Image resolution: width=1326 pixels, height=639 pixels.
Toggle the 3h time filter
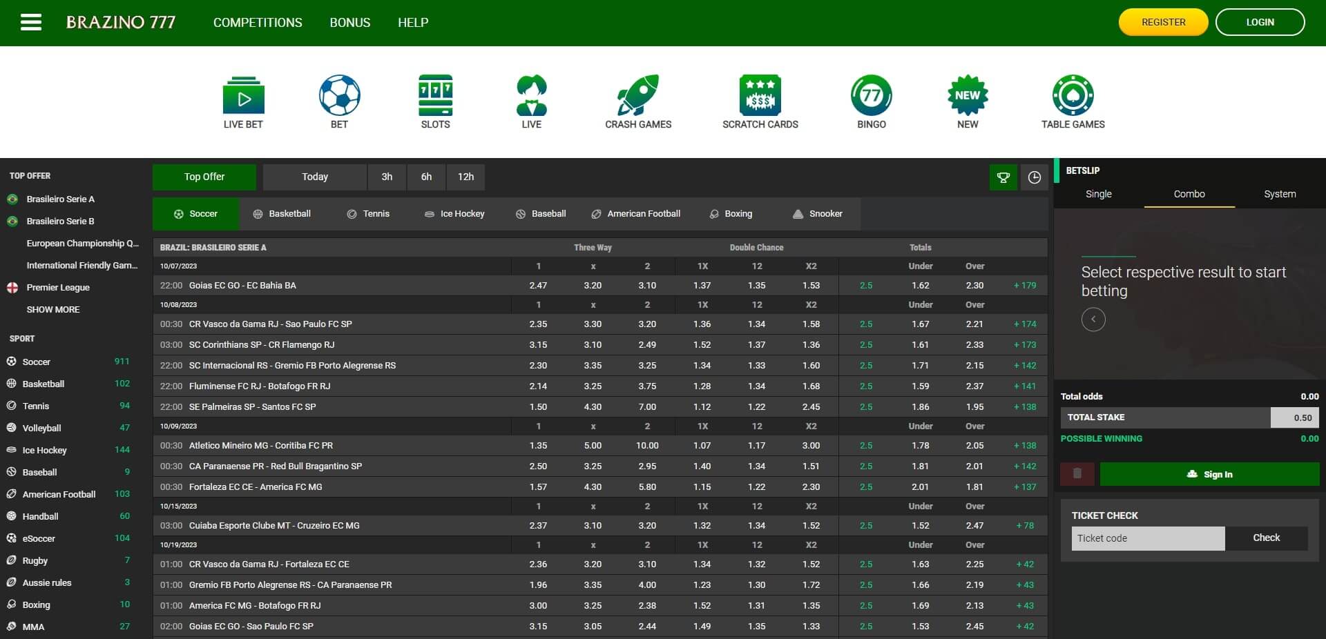pos(387,177)
